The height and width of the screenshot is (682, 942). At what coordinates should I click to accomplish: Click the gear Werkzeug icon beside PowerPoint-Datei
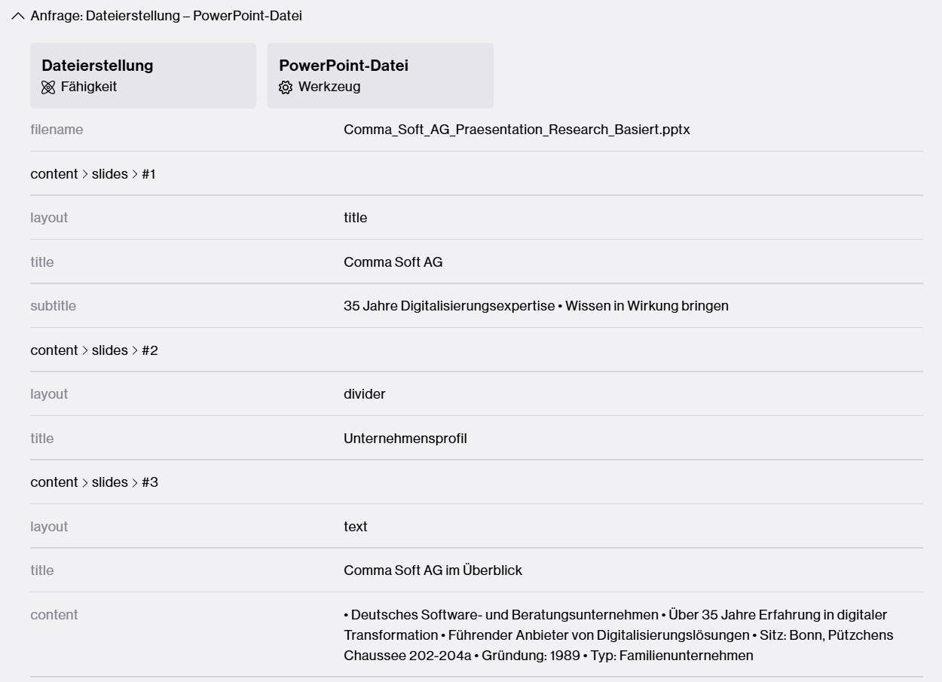click(286, 87)
